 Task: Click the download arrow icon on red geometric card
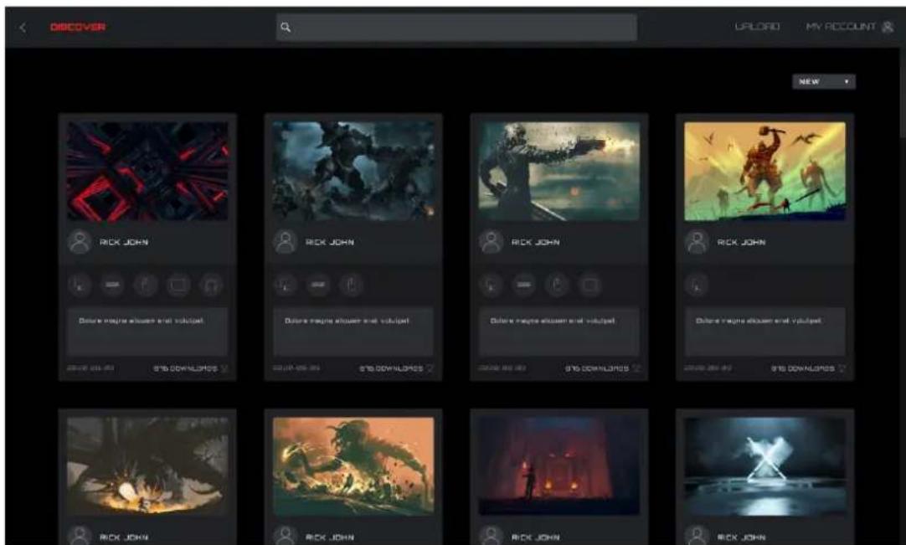224,368
